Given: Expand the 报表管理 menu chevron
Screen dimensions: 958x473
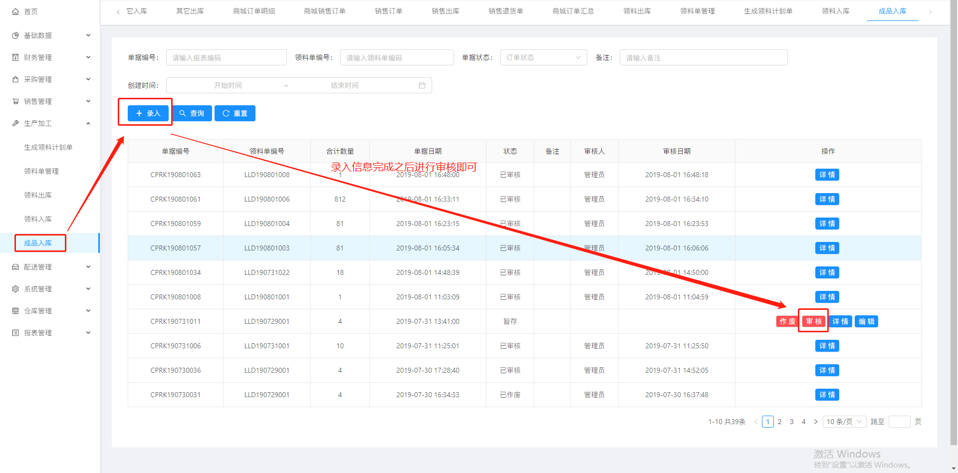Looking at the screenshot, I should point(88,333).
